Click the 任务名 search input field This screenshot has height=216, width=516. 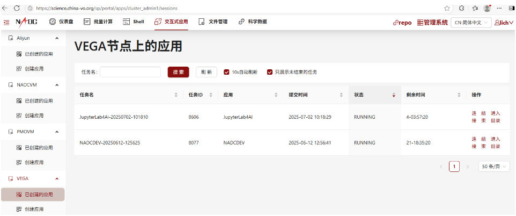click(130, 72)
